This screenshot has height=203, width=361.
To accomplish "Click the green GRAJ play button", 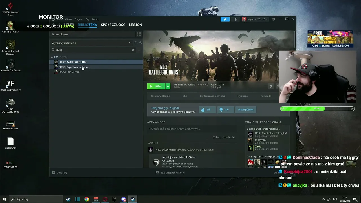I will (x=156, y=86).
